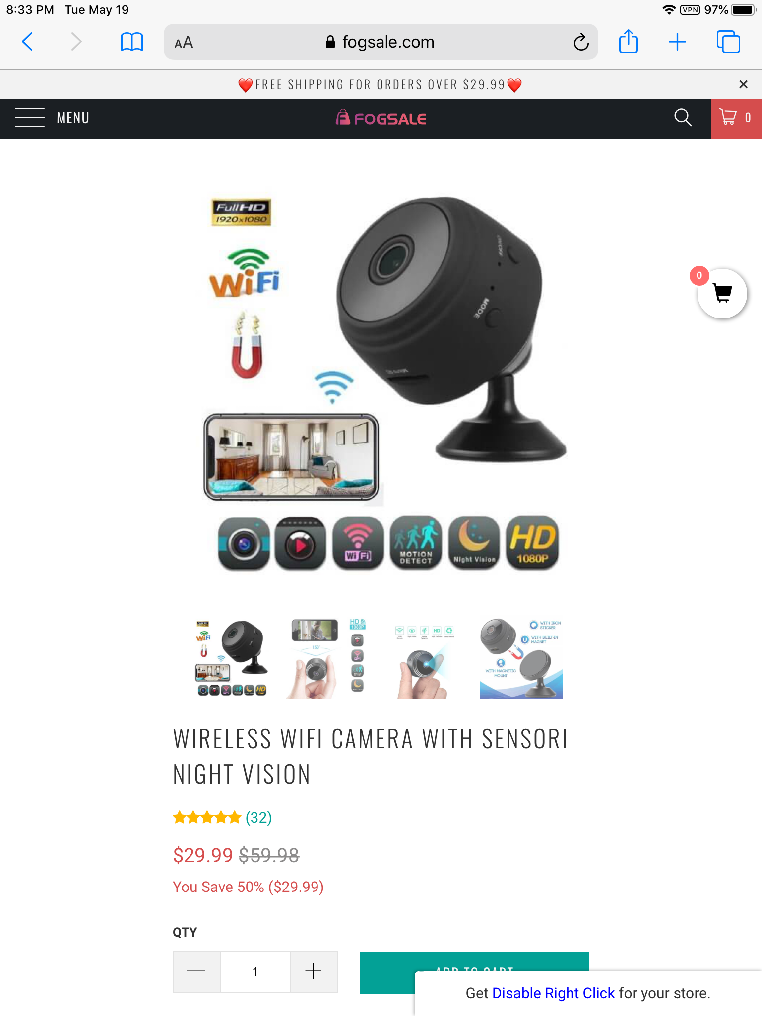Open the AA reader text options
762x1016 pixels.
[184, 43]
